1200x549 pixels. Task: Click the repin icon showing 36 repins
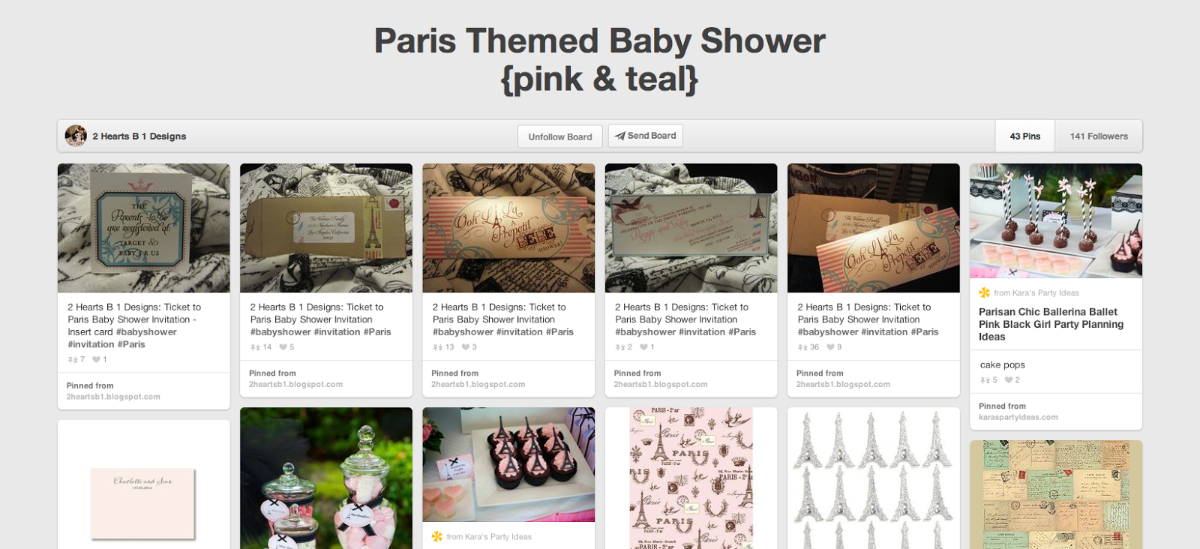point(802,347)
